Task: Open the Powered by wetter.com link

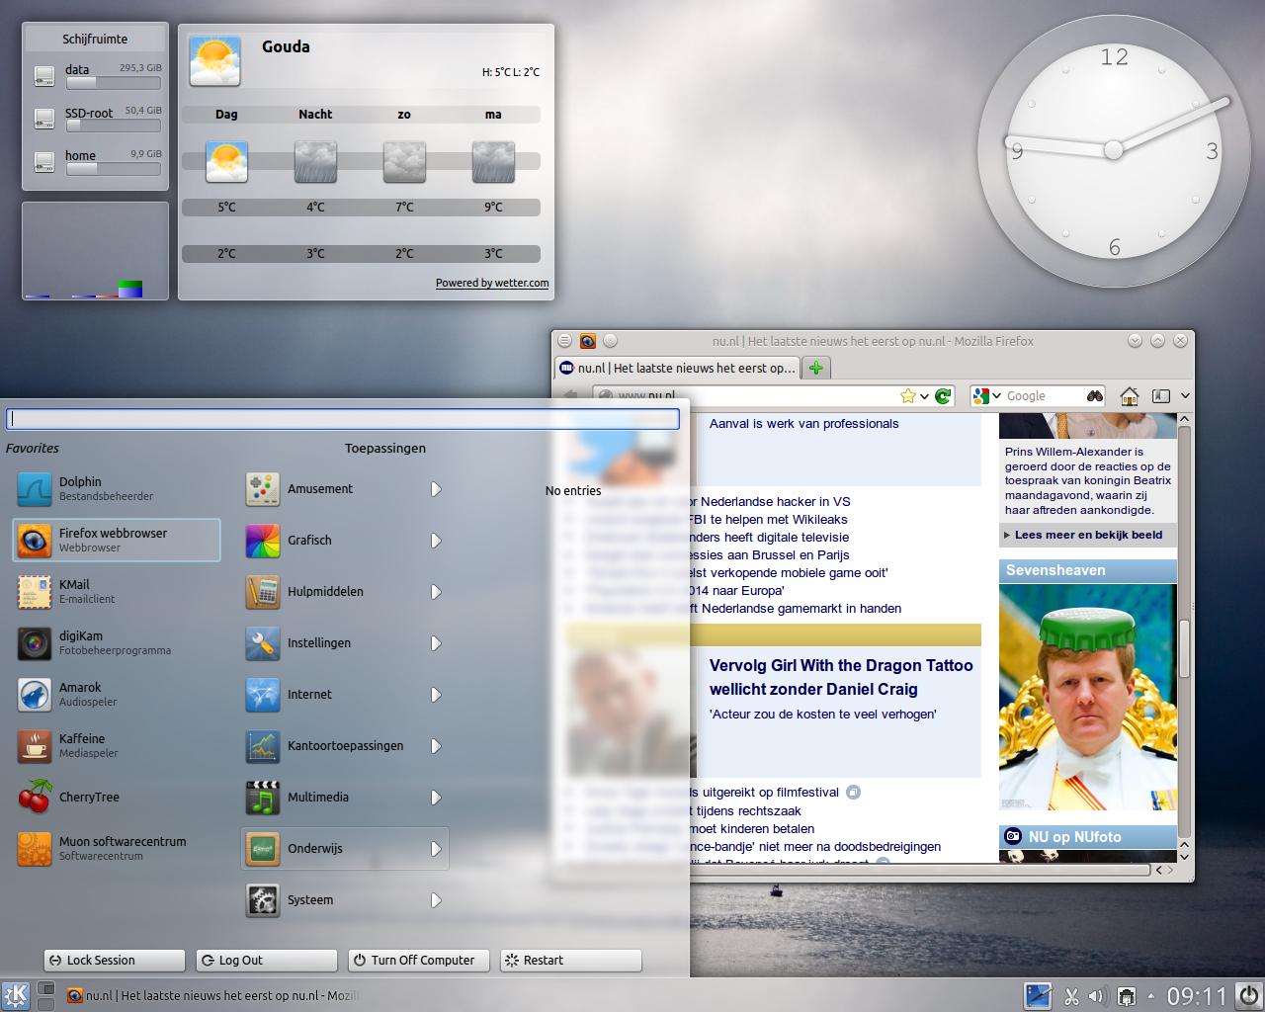Action: pos(492,283)
